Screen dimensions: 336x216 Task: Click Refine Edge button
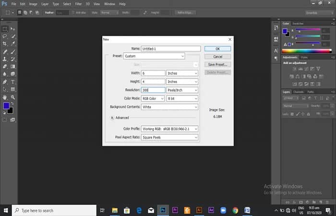tap(185, 12)
